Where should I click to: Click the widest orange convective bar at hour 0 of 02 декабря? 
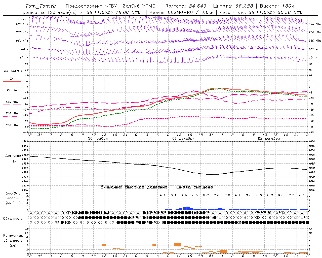coord(224,251)
